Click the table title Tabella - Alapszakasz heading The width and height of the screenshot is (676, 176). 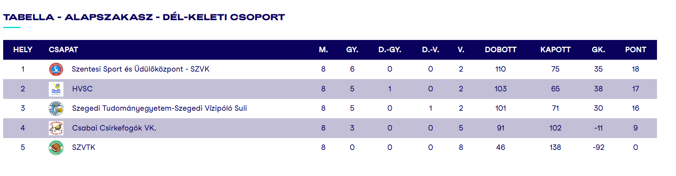(x=144, y=17)
